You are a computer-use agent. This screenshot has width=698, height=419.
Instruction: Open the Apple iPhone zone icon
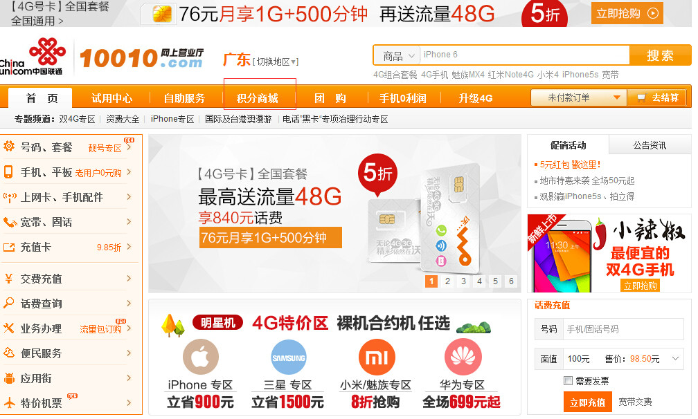pyautogui.click(x=200, y=357)
